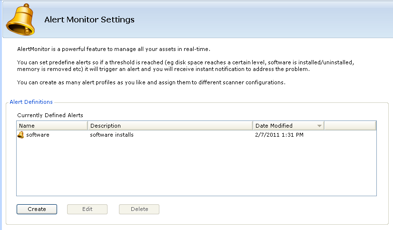Screen dimensions: 393x230
Task: Click the Create button
Action: click(37, 209)
